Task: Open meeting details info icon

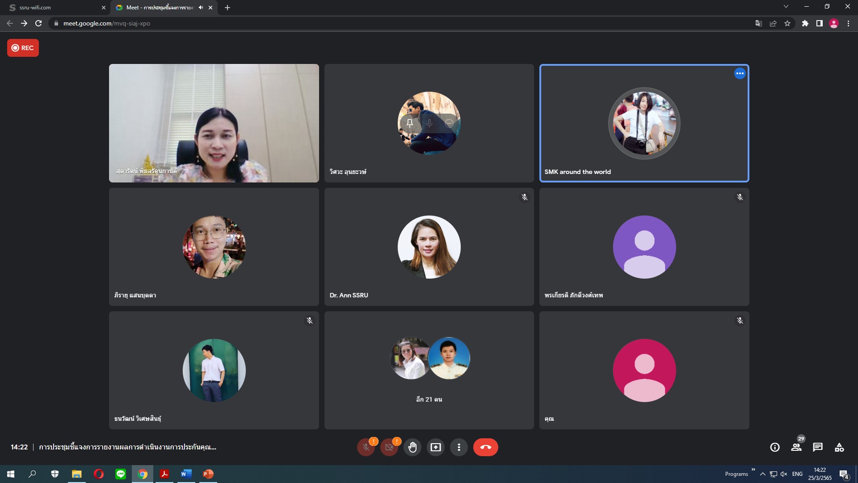Action: [x=775, y=447]
